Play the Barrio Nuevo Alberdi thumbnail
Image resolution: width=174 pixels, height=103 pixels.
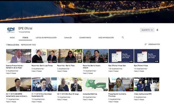click(95, 56)
